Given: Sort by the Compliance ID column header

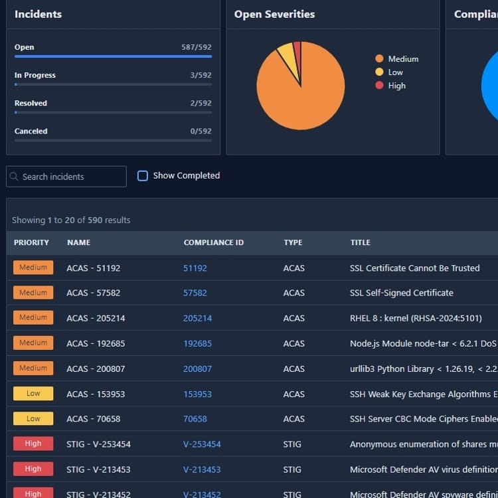Looking at the screenshot, I should [x=213, y=243].
